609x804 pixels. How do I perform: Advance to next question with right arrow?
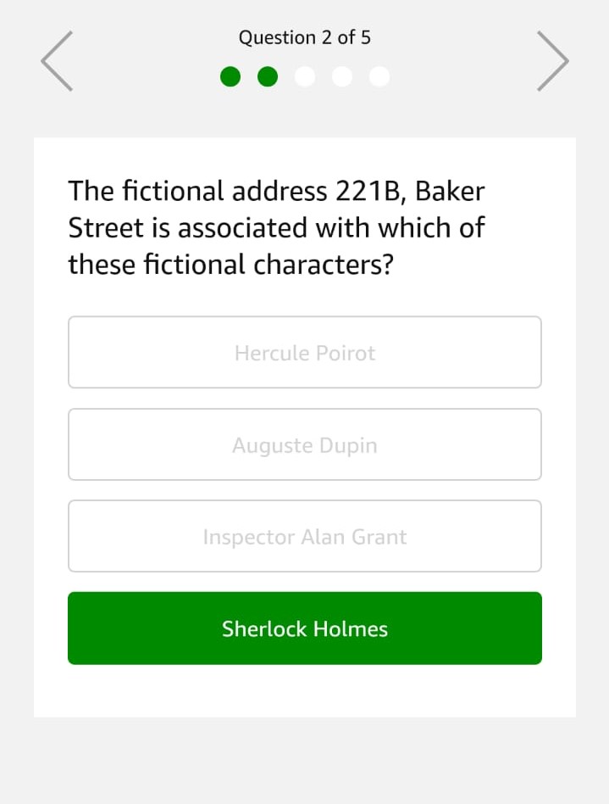552,61
